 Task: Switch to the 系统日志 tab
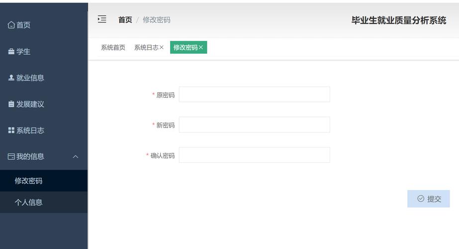(x=146, y=48)
